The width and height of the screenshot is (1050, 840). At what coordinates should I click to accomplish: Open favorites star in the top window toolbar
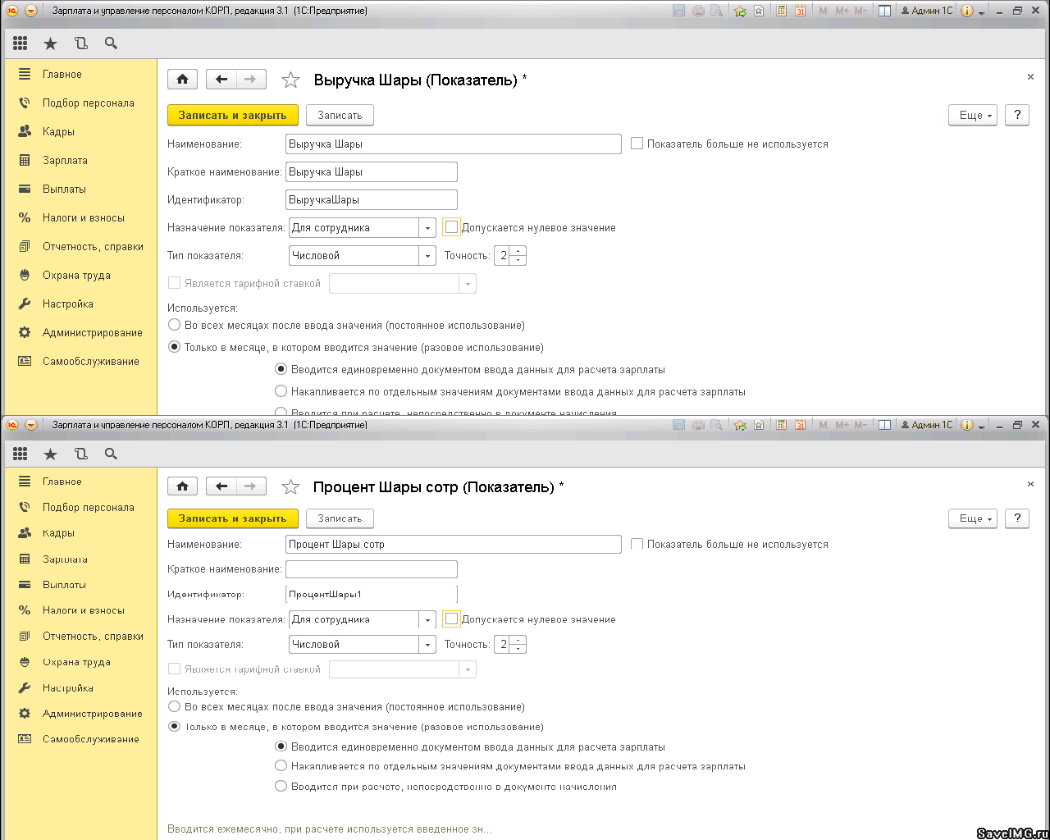[x=50, y=43]
